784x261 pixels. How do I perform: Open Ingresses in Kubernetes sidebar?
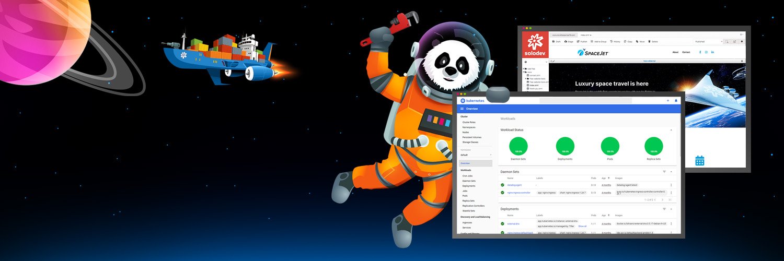point(467,222)
